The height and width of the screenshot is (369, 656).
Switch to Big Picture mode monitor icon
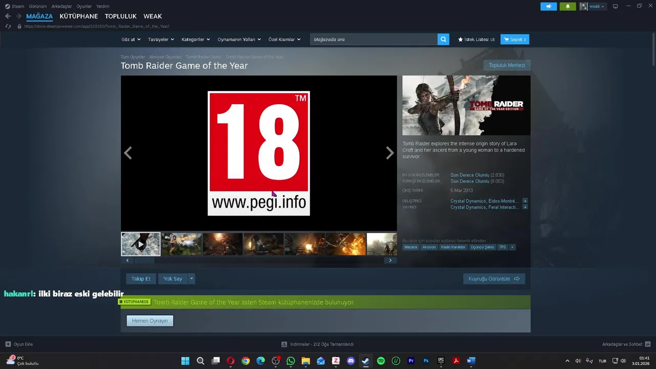(x=615, y=6)
